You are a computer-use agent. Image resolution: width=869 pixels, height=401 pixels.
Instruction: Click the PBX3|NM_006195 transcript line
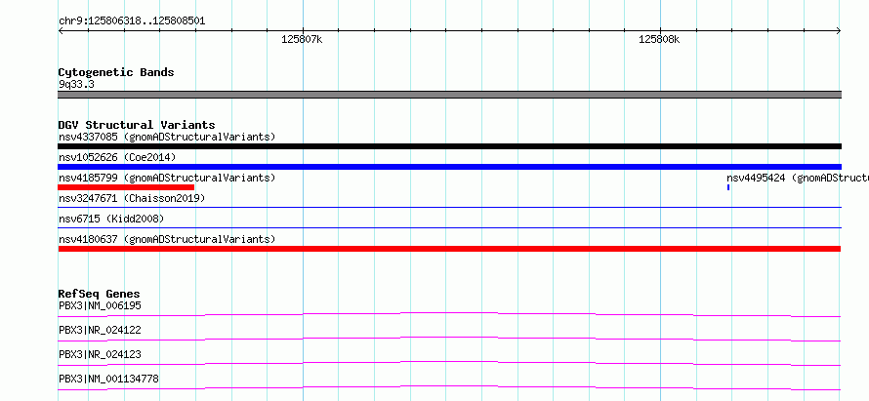coord(449,314)
